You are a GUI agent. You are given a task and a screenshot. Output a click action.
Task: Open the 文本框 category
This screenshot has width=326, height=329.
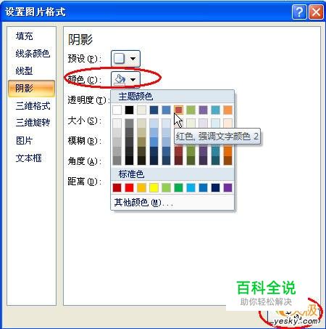pos(29,158)
